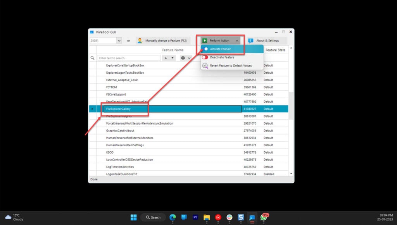397x225 pixels.
Task: Click the magnifier icon beside the search box
Action: click(92, 58)
